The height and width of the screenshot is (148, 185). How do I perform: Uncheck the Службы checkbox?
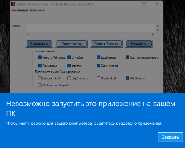[x=69, y=58]
